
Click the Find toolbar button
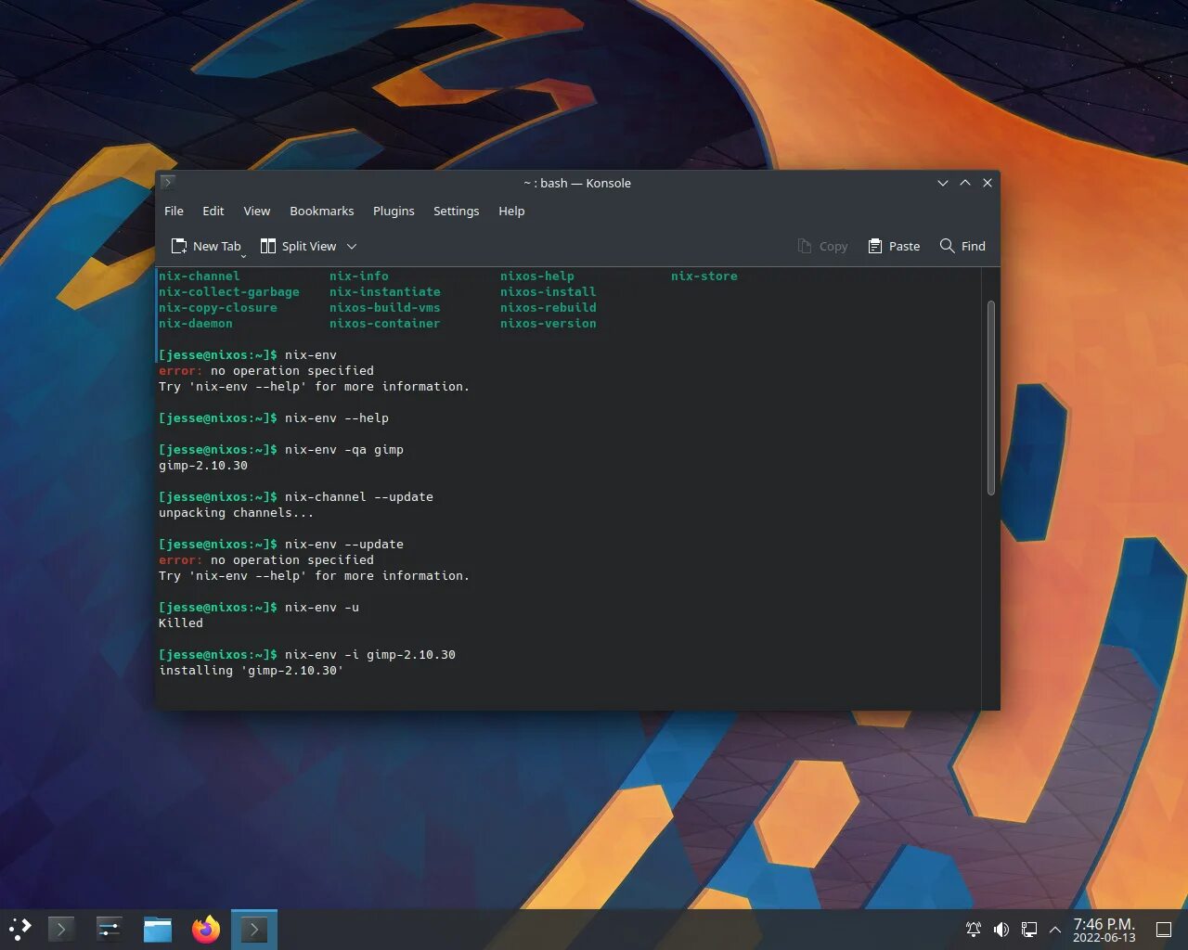962,246
